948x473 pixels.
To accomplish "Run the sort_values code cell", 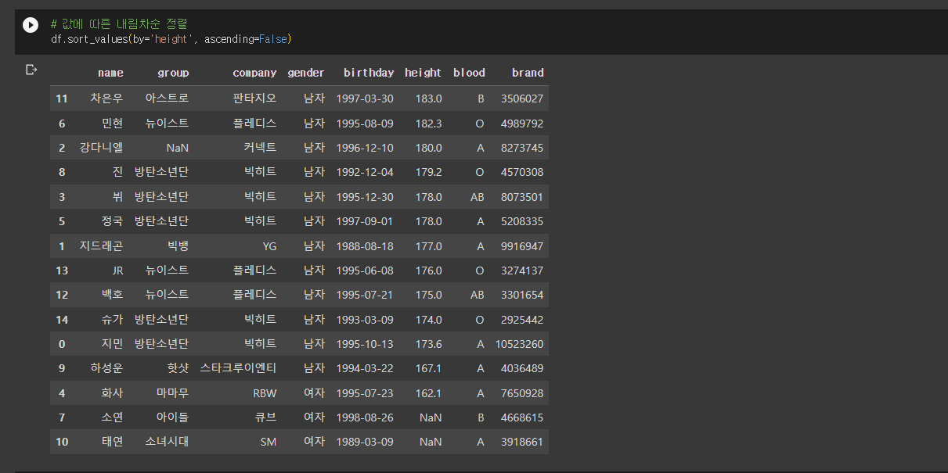I will point(31,25).
